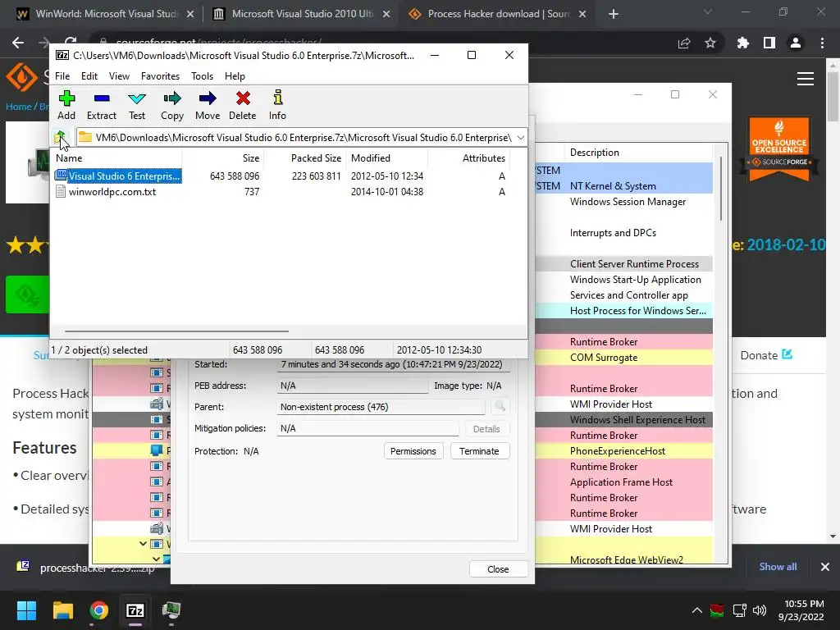Open the File menu in 7-Zip
This screenshot has height=630, width=840.
click(62, 76)
